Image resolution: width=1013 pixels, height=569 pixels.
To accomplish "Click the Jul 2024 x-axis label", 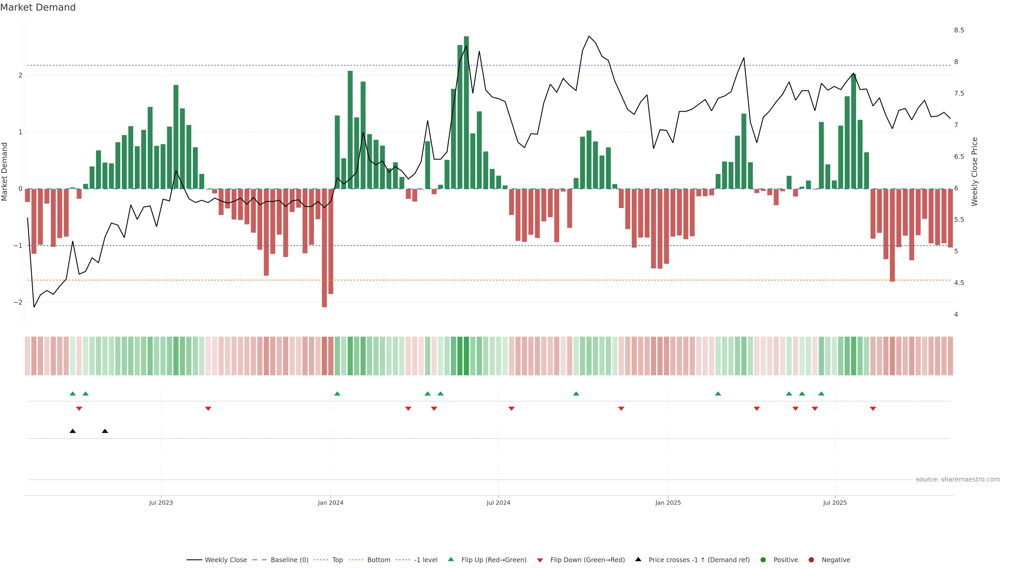I will (x=498, y=503).
